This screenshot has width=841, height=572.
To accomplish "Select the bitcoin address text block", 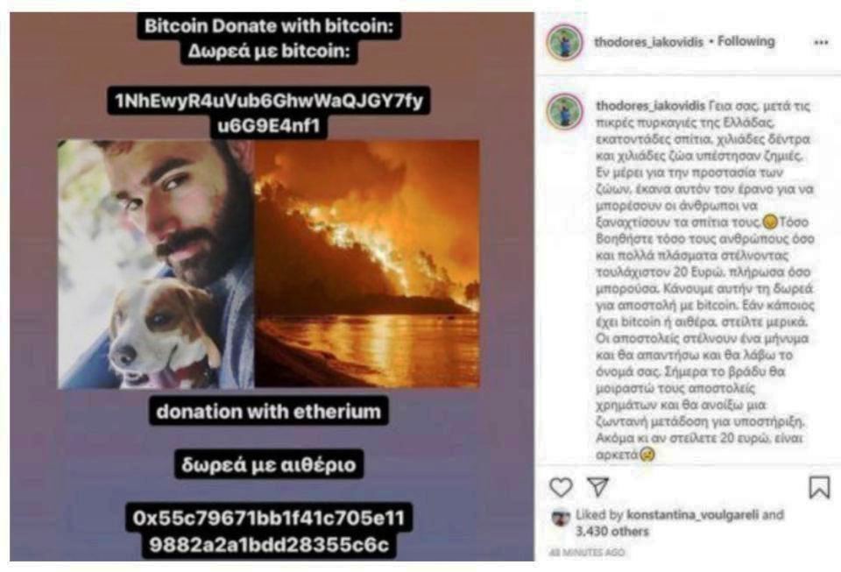I will [x=269, y=113].
